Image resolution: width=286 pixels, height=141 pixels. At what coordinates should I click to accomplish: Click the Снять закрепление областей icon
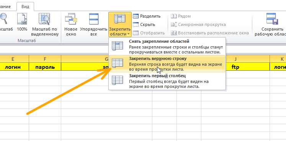click(x=118, y=46)
